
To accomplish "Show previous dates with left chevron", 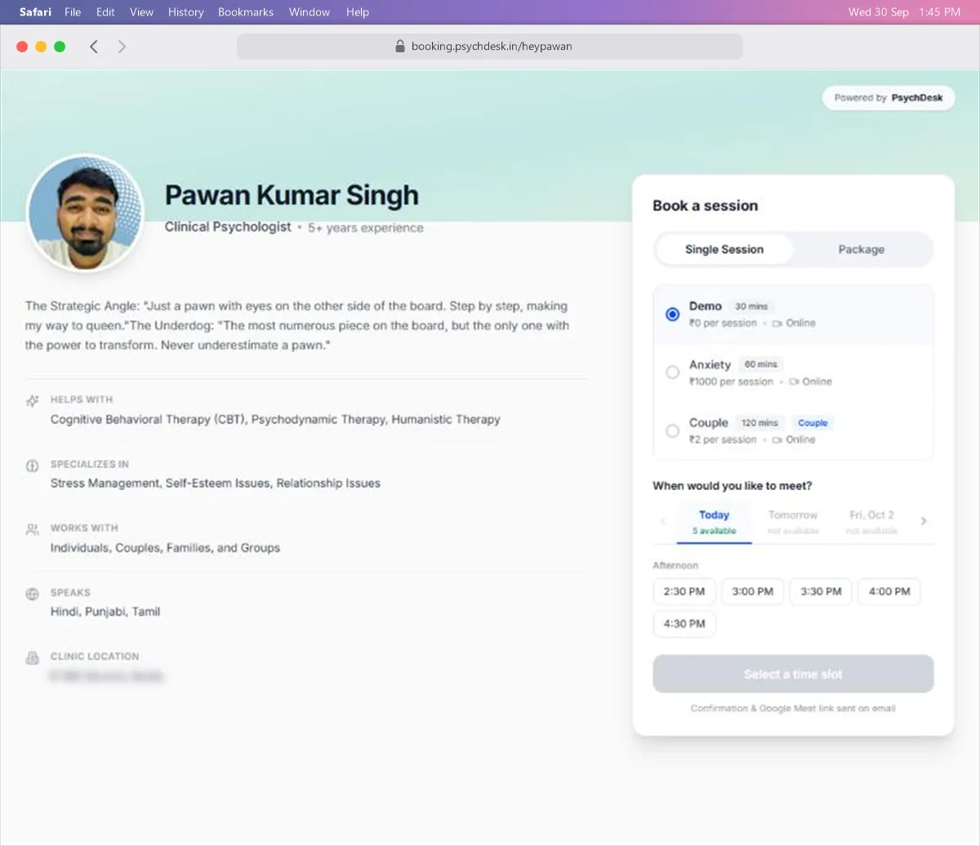I will tap(663, 521).
